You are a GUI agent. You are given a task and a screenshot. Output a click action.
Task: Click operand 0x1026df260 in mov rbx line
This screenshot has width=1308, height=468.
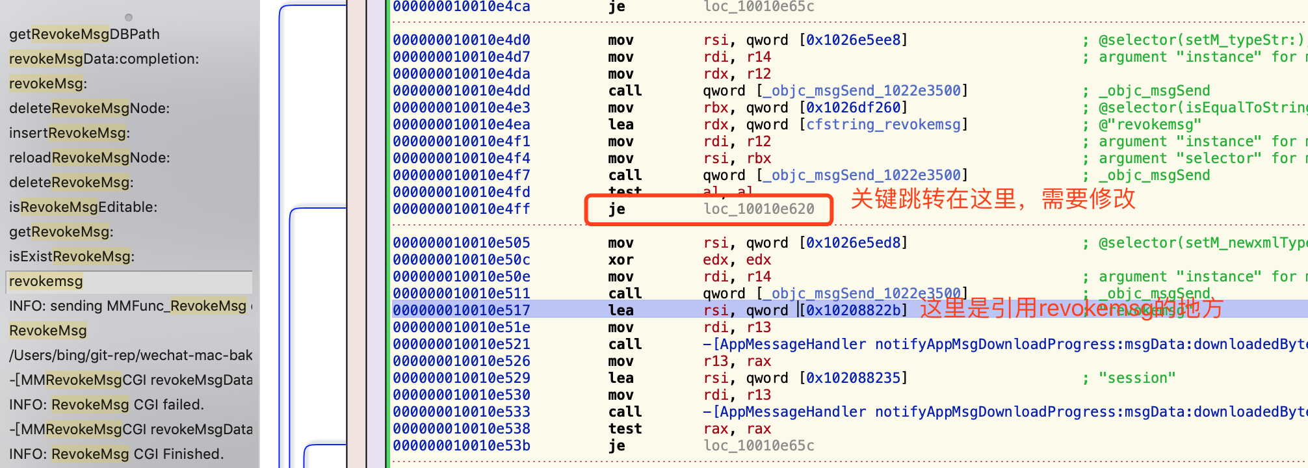tap(854, 107)
